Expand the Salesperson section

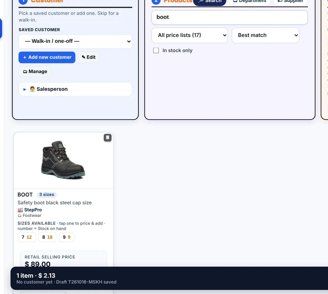75,89
